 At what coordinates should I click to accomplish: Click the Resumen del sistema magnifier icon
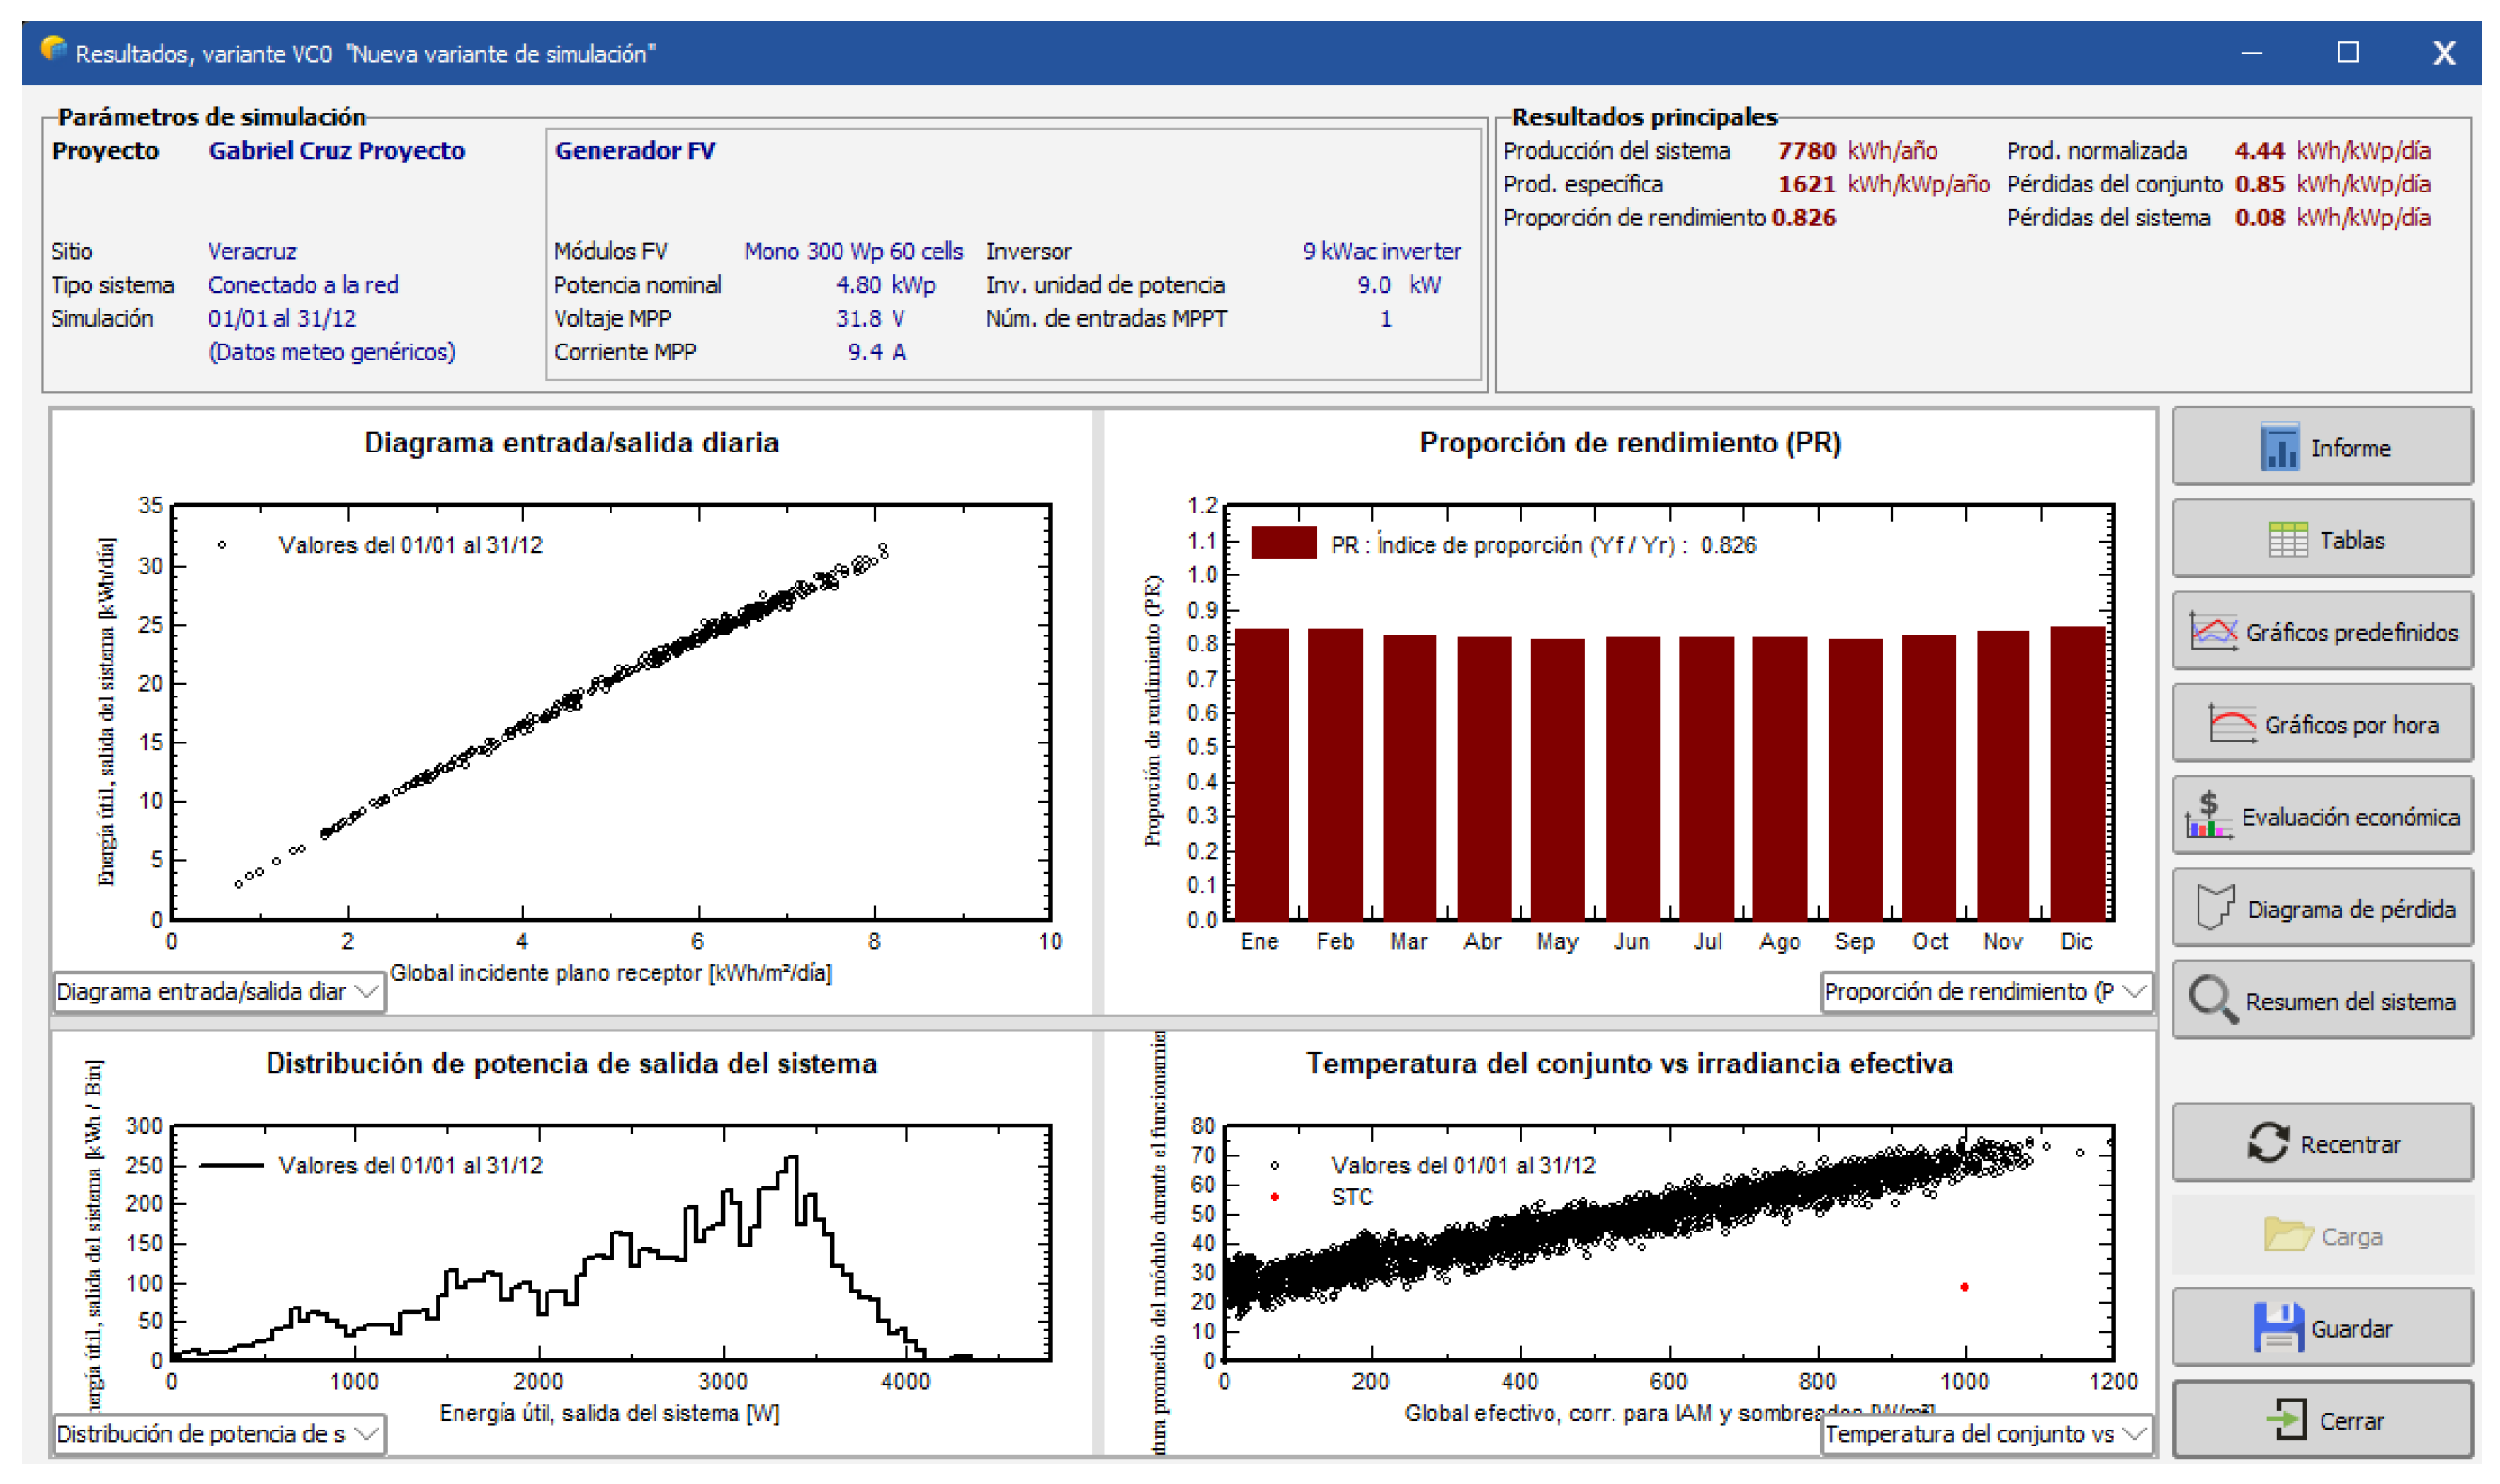pyautogui.click(x=2212, y=1000)
